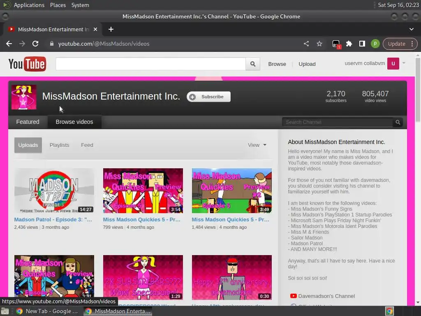This screenshot has width=421, height=316.
Task: Click the browser back arrow
Action: point(9,44)
